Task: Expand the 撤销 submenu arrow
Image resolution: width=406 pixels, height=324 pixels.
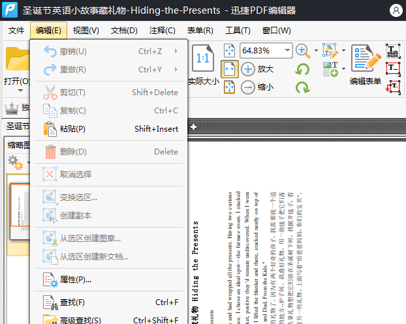Action: (x=176, y=52)
